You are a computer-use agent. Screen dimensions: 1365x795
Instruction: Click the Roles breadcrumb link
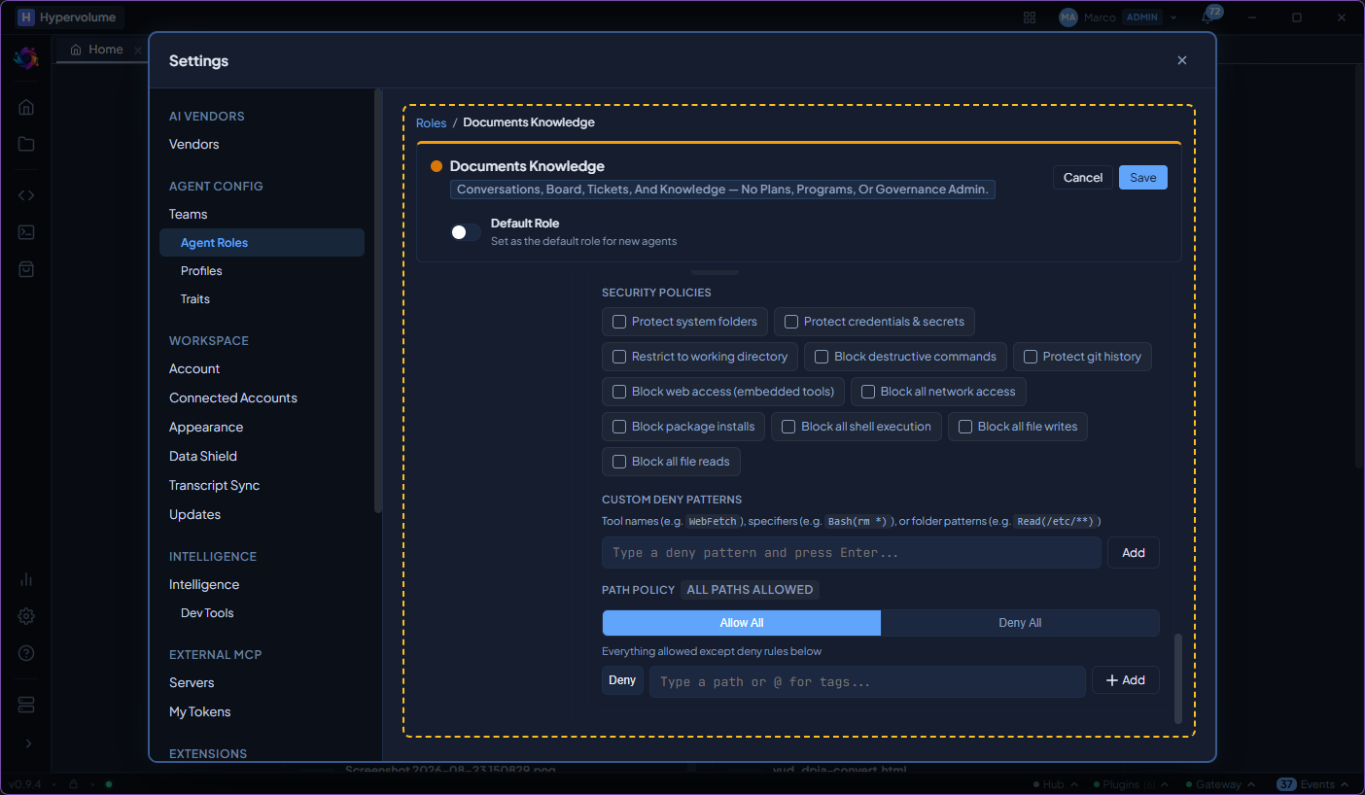pos(432,122)
